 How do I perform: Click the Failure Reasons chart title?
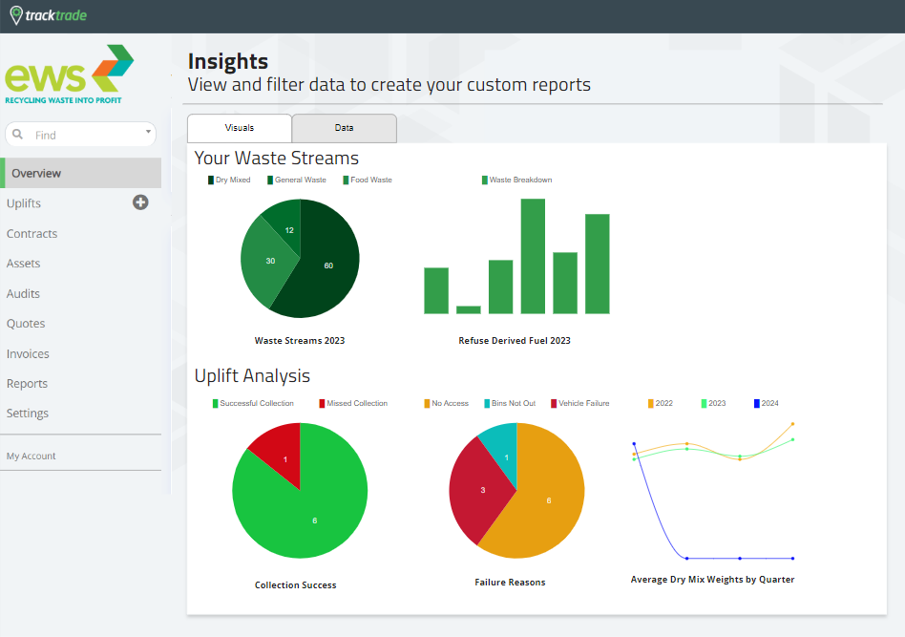pyautogui.click(x=510, y=583)
